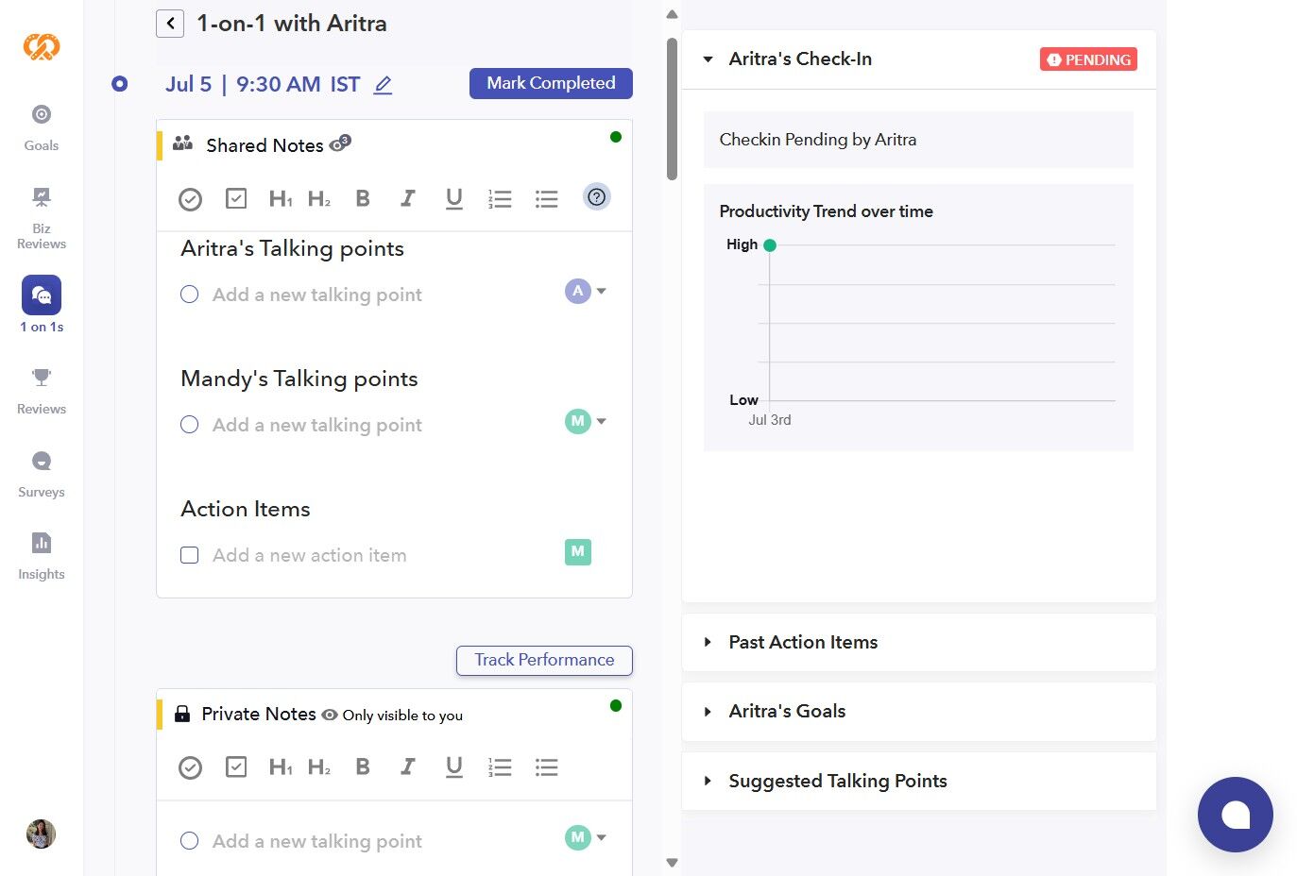Open the chat bubble widget

click(x=1235, y=814)
